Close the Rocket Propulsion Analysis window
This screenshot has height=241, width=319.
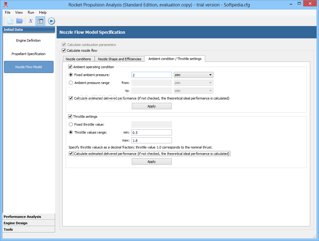click(310, 3)
